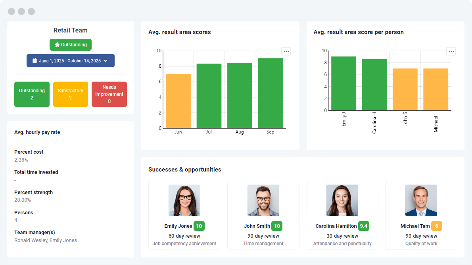Click Emily Jones's score badge showing 10
The width and height of the screenshot is (472, 265).
pyautogui.click(x=199, y=226)
